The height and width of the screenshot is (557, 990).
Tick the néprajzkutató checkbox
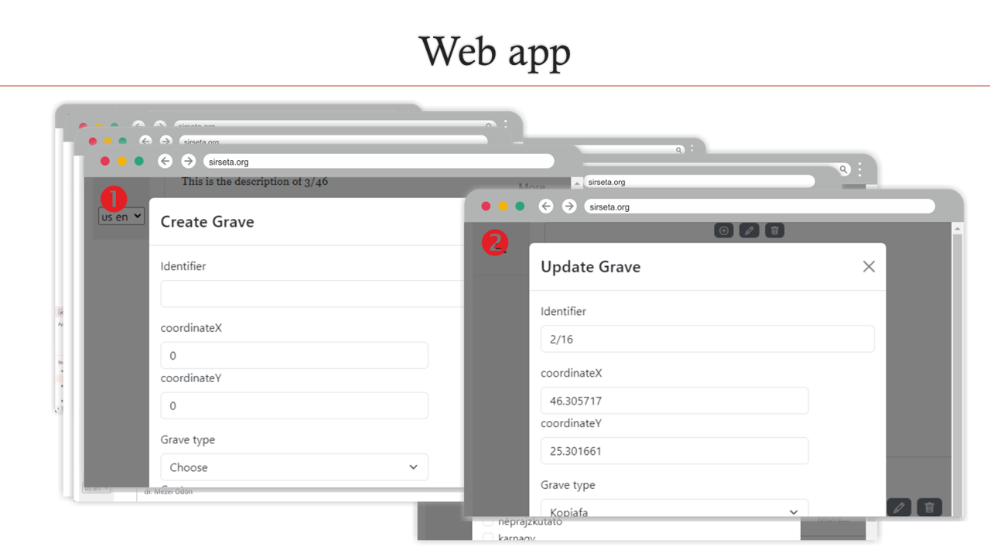click(488, 522)
